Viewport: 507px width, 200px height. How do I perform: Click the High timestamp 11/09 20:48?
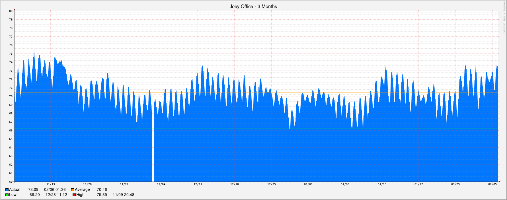123,195
